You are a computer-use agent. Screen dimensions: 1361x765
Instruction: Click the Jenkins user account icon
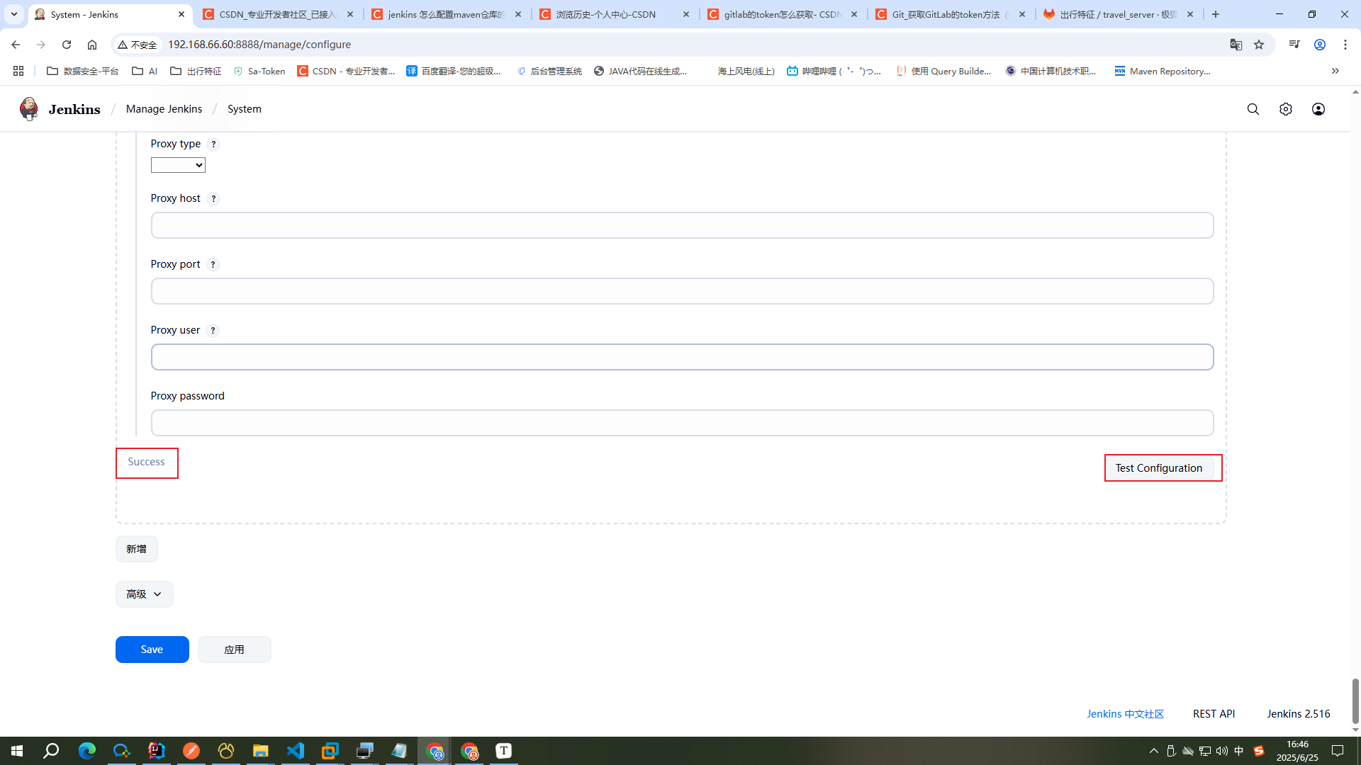[1318, 109]
